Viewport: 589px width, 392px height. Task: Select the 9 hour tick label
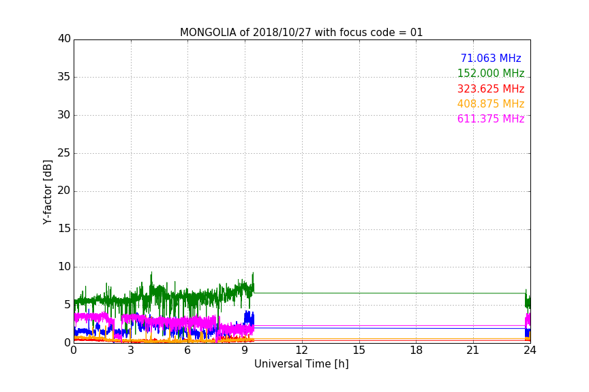click(x=245, y=350)
